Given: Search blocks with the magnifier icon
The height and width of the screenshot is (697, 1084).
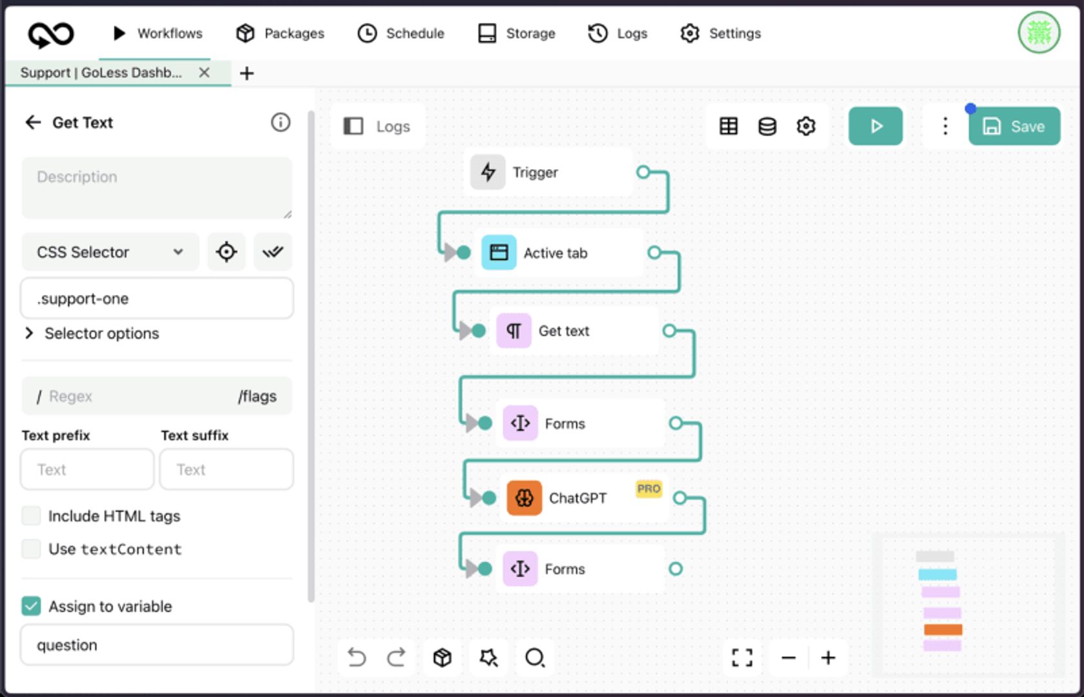Looking at the screenshot, I should click(535, 658).
